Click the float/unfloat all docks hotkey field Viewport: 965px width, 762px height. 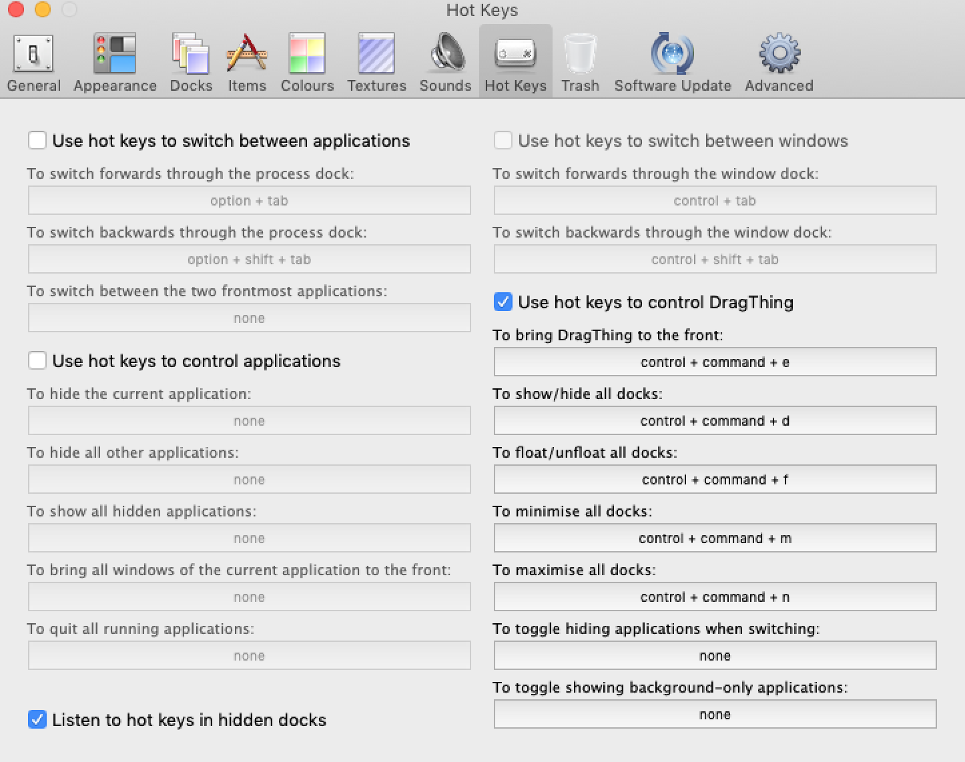[715, 480]
